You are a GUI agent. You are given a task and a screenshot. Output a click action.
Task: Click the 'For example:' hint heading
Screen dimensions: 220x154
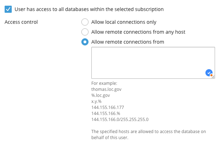[104, 83]
